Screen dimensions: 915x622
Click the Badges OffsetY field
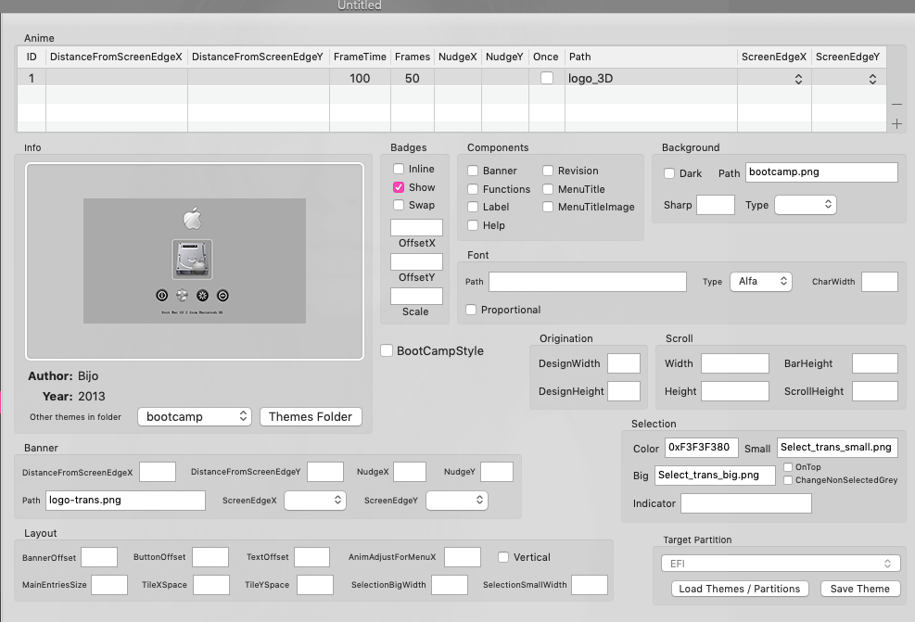(416, 262)
